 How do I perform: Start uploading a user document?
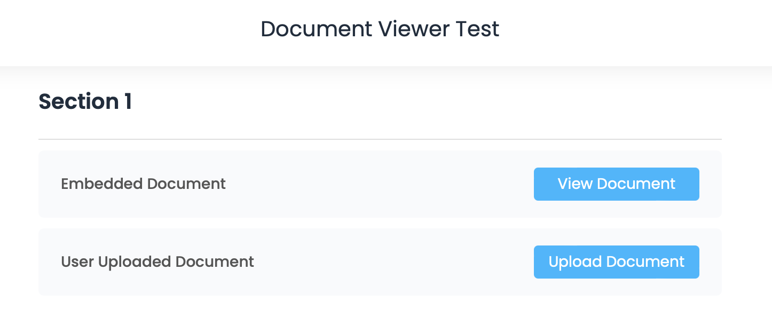[x=616, y=262]
